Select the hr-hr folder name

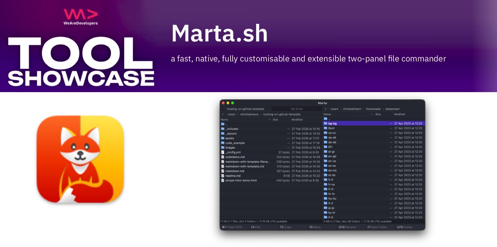pyautogui.click(x=331, y=194)
